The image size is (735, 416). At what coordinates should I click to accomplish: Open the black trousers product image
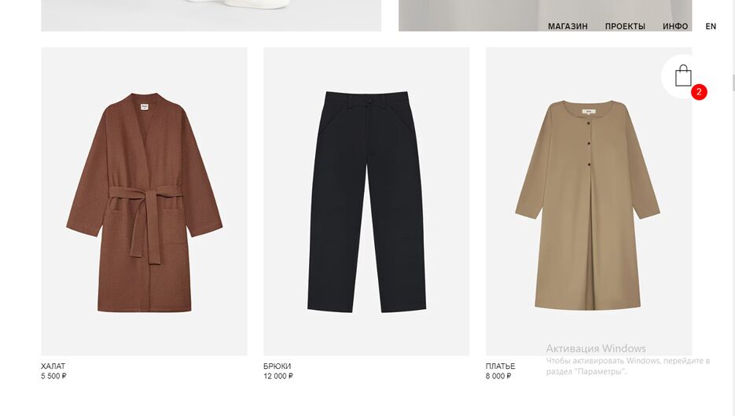point(366,201)
